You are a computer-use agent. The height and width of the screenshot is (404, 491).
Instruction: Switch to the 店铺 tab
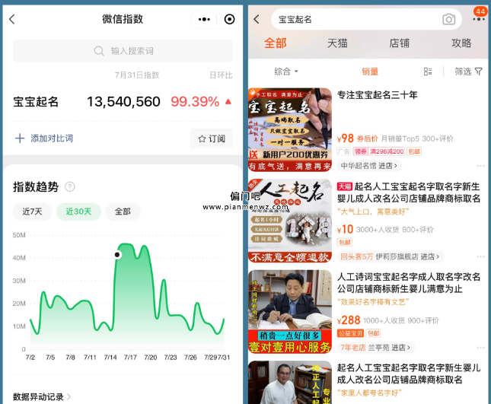[399, 43]
